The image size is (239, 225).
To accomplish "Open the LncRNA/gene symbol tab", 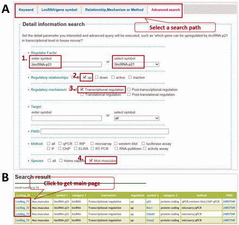I will [59, 10].
